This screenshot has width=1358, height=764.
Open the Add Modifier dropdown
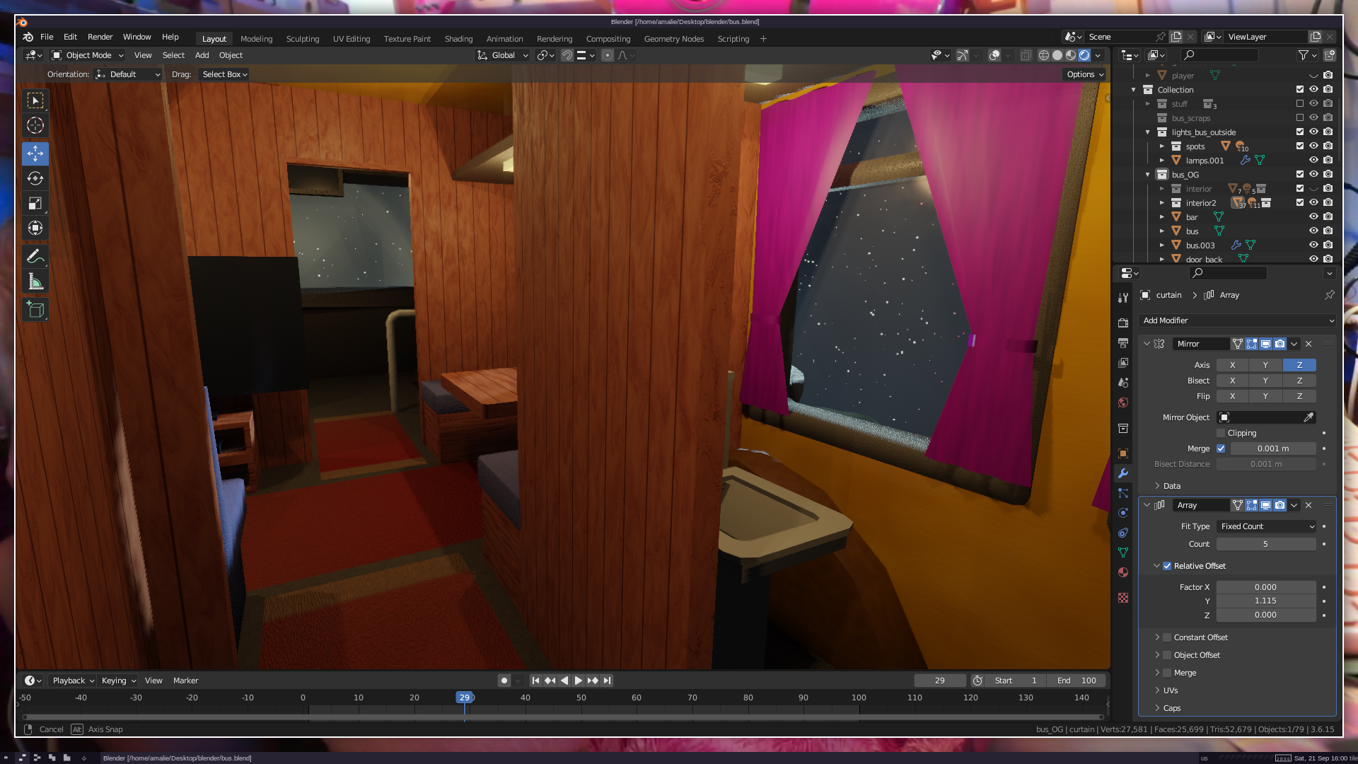point(1238,320)
